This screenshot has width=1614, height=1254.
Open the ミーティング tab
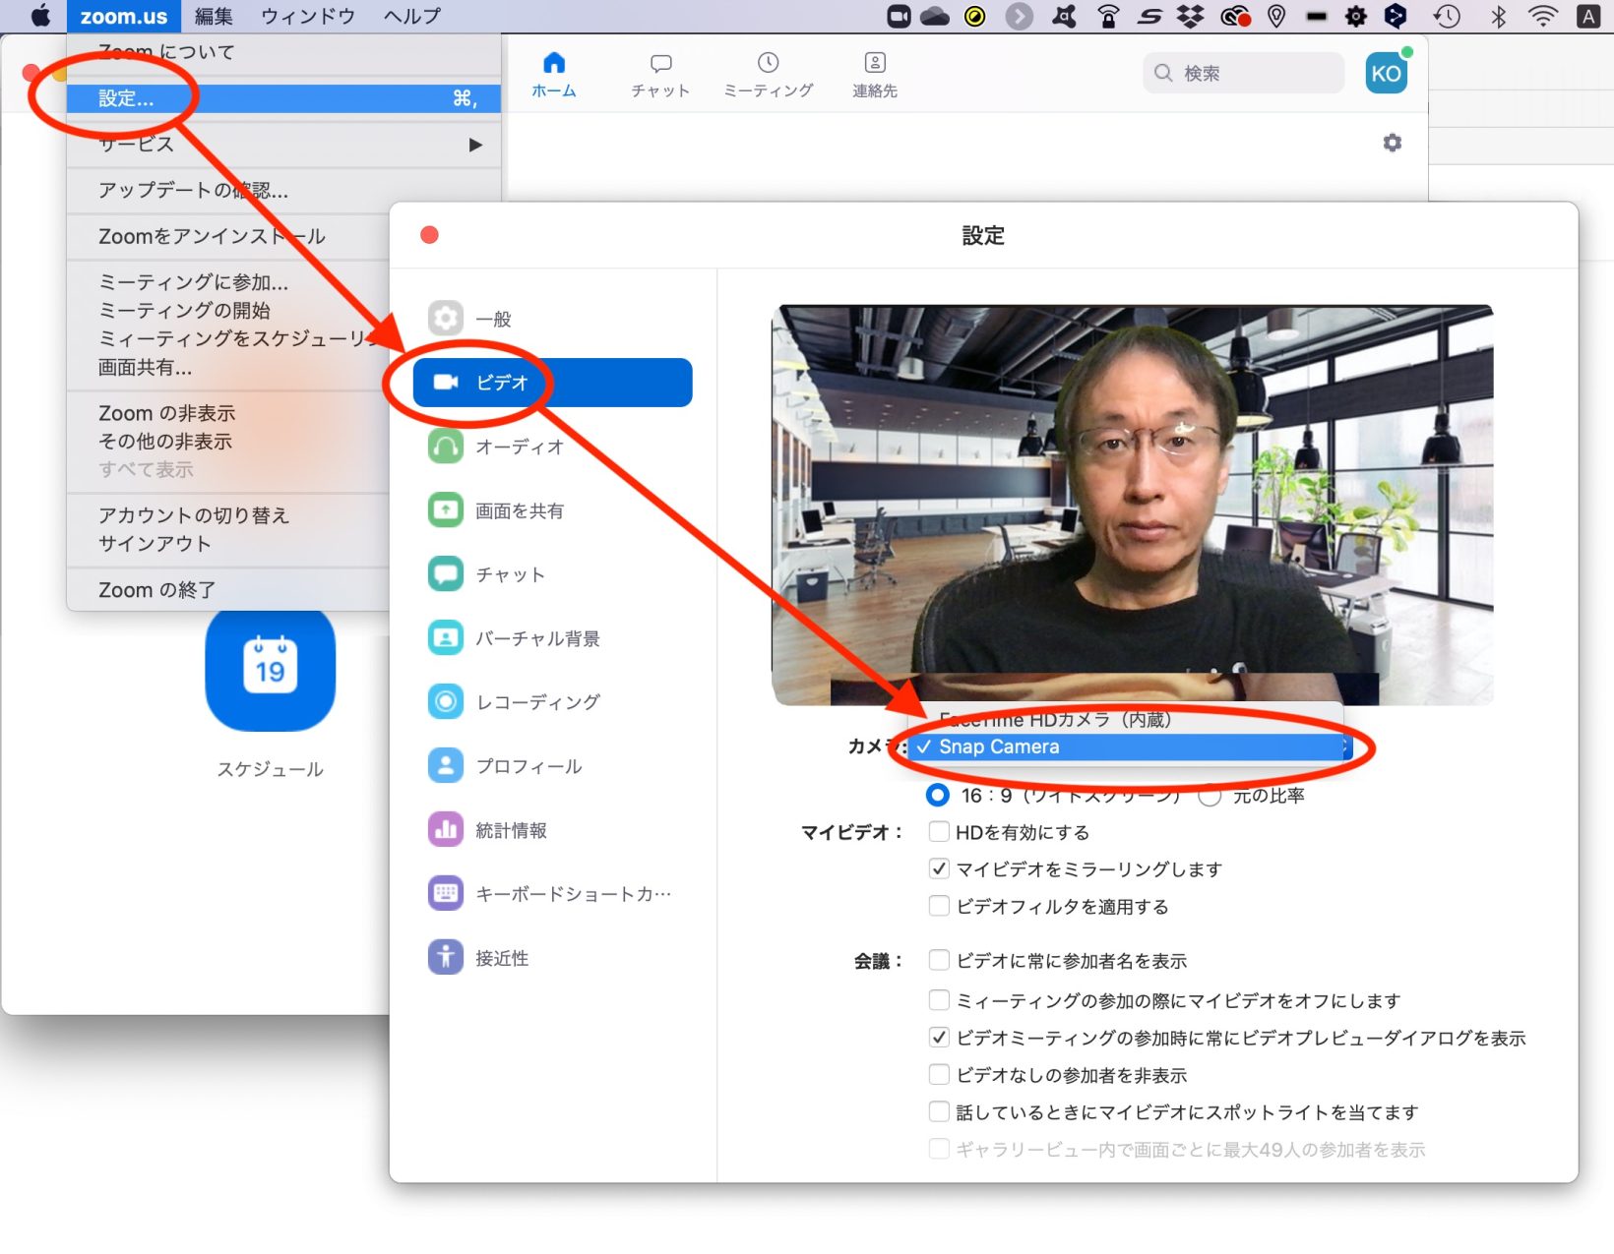[769, 75]
